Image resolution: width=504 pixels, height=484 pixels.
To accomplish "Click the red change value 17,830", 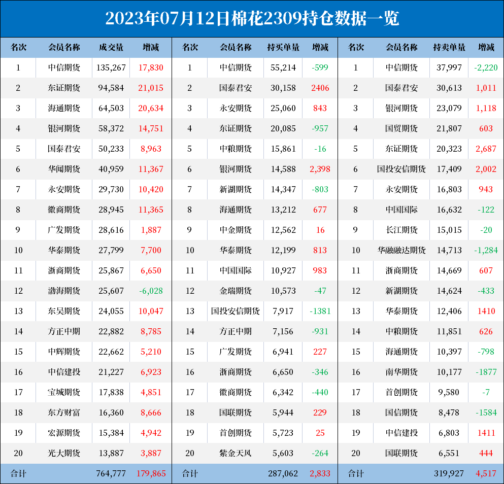I will [151, 67].
